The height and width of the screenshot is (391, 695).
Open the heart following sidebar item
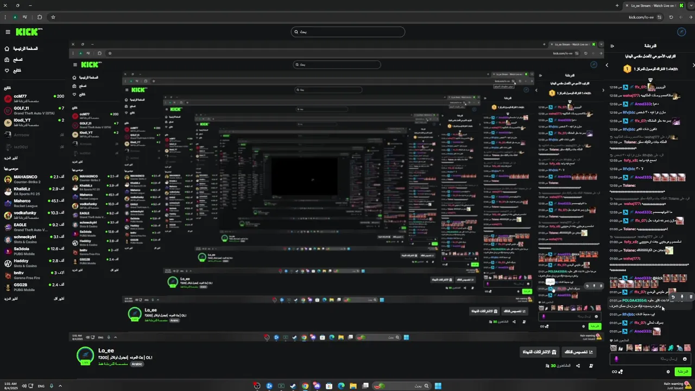pyautogui.click(x=13, y=71)
